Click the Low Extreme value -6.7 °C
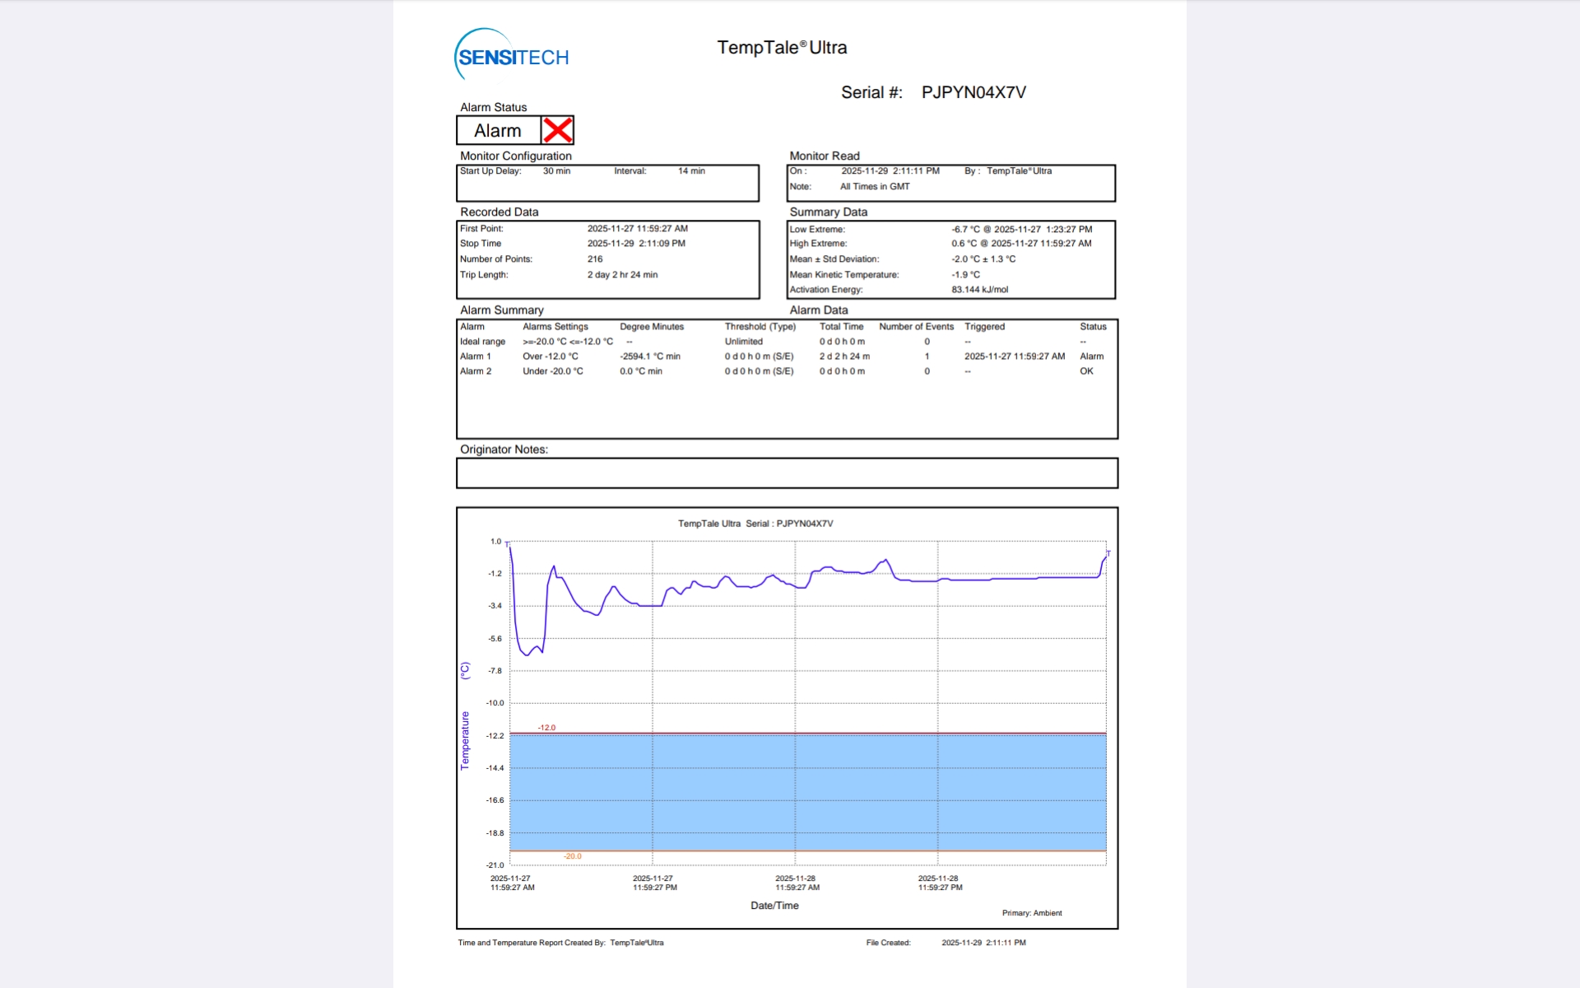Viewport: 1580px width, 988px height. 965,230
